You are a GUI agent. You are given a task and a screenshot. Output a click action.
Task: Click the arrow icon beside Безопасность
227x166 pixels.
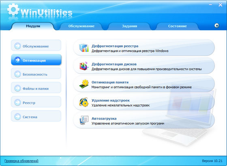coord(18,74)
